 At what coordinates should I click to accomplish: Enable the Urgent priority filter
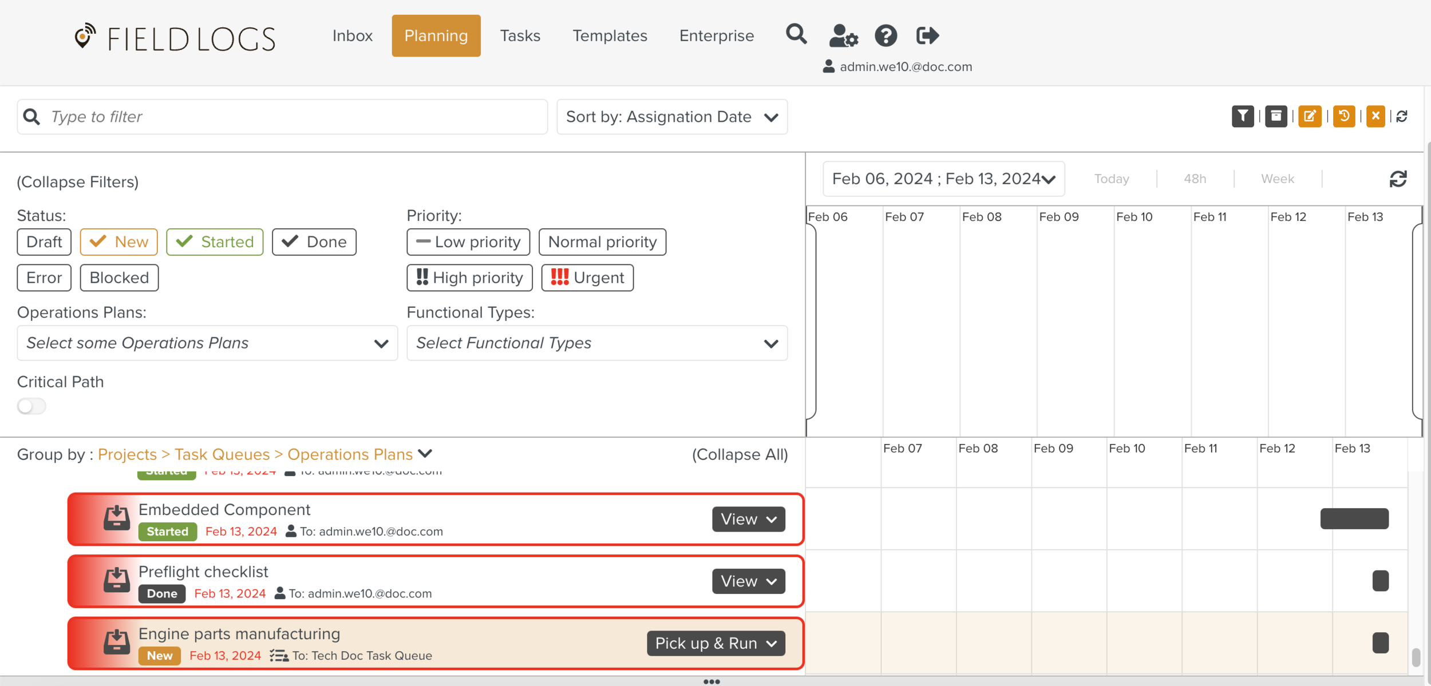coord(587,278)
